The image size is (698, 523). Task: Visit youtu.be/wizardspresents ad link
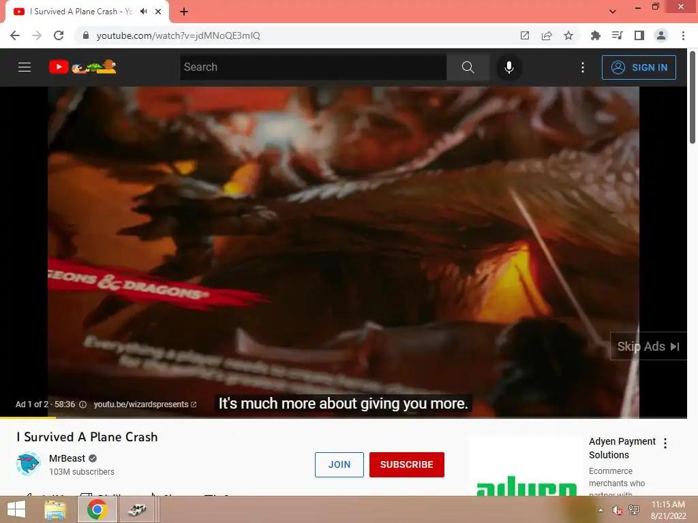tap(145, 405)
